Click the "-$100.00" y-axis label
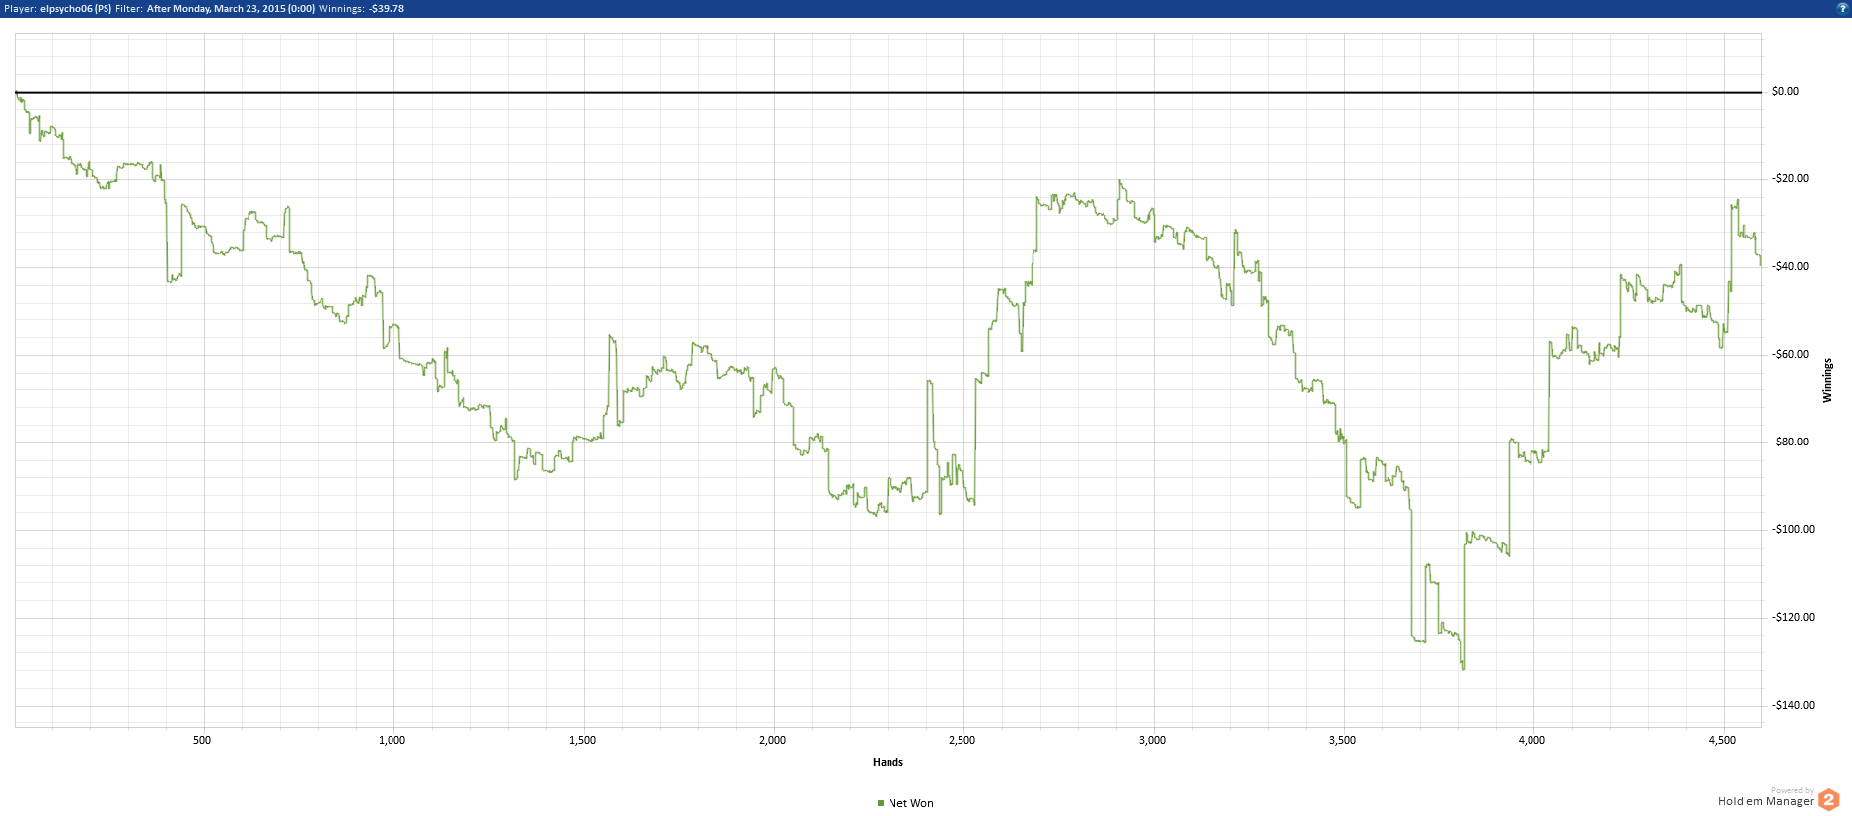 click(1793, 530)
